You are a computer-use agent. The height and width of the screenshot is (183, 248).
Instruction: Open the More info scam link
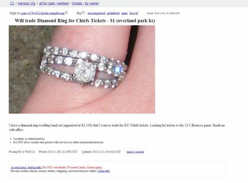click(104, 171)
